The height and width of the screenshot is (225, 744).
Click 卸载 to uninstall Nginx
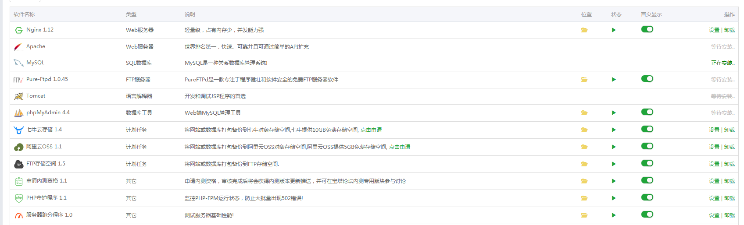coord(730,30)
